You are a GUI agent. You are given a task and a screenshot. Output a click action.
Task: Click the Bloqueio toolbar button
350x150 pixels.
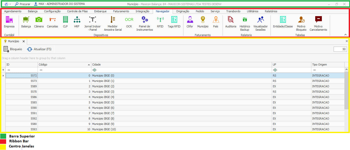pos(13,49)
